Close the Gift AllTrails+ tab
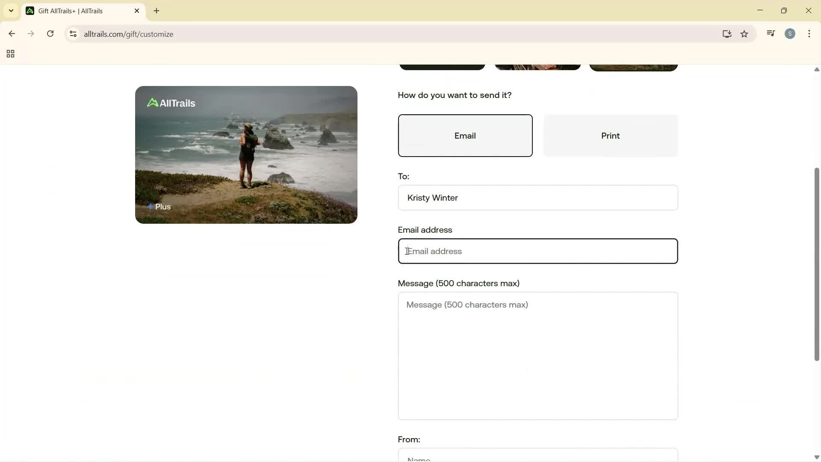The width and height of the screenshot is (821, 462). [x=137, y=11]
